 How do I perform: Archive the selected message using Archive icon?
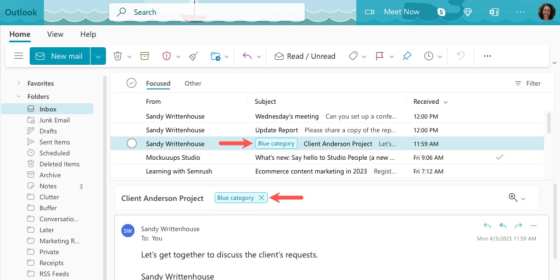point(144,56)
